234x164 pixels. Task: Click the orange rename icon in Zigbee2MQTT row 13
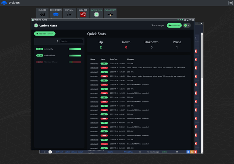(x=192, y=152)
